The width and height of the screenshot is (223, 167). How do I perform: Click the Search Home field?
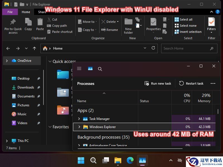point(189,48)
